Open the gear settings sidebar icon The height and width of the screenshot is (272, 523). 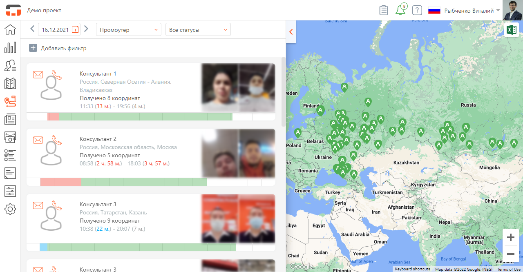[10, 209]
